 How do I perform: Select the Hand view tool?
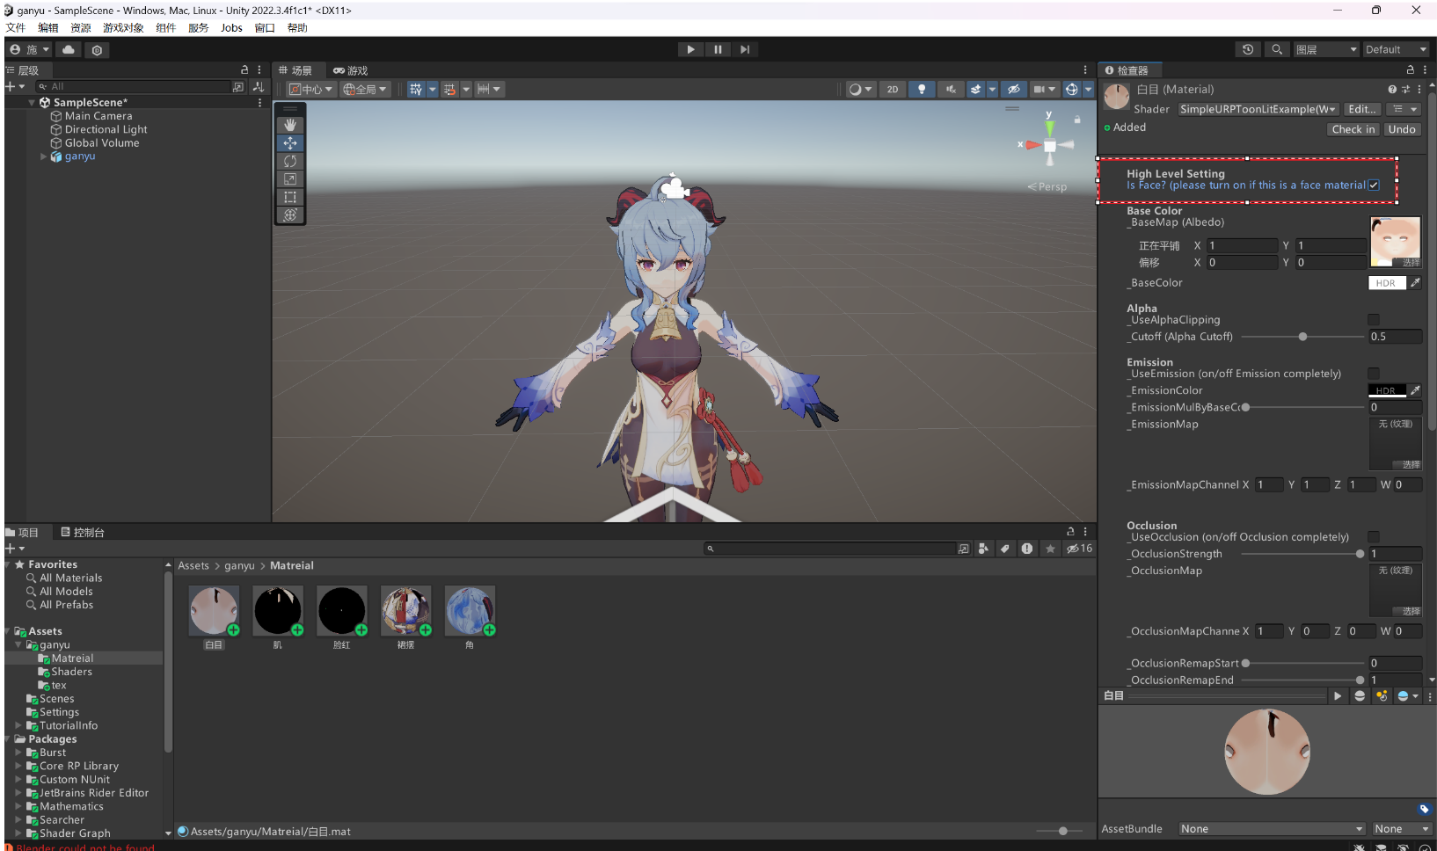click(290, 125)
